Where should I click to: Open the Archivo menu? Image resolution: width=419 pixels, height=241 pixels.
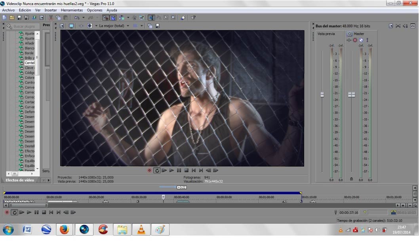coord(8,10)
